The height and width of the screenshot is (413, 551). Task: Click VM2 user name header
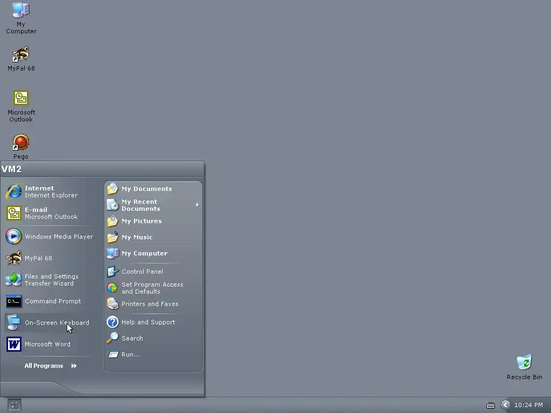(11, 169)
